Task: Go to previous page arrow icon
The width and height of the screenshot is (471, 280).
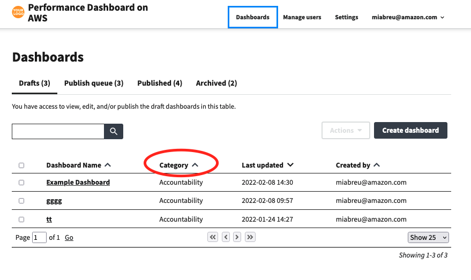Action: (226, 237)
